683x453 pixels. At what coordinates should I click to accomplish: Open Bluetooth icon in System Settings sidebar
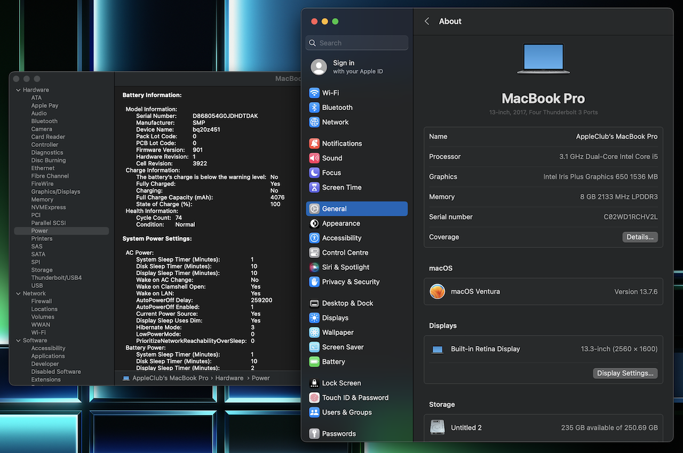(314, 107)
